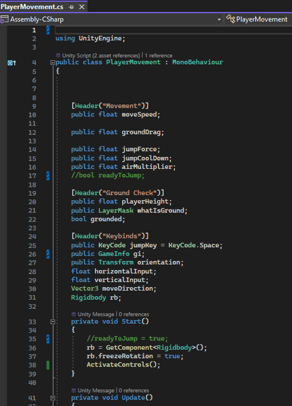Click the Unity icon above the Start method
Viewport: 292px width, 406px height.
coord(74,314)
